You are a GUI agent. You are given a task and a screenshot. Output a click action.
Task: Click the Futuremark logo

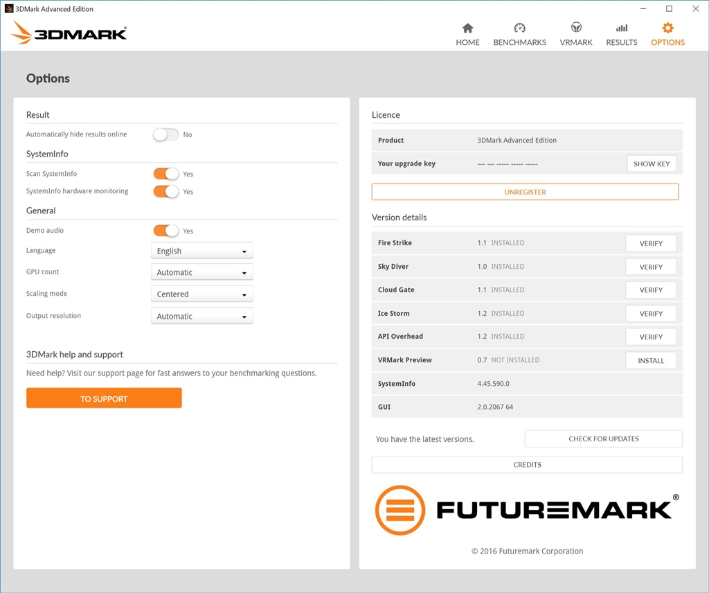coord(527,511)
